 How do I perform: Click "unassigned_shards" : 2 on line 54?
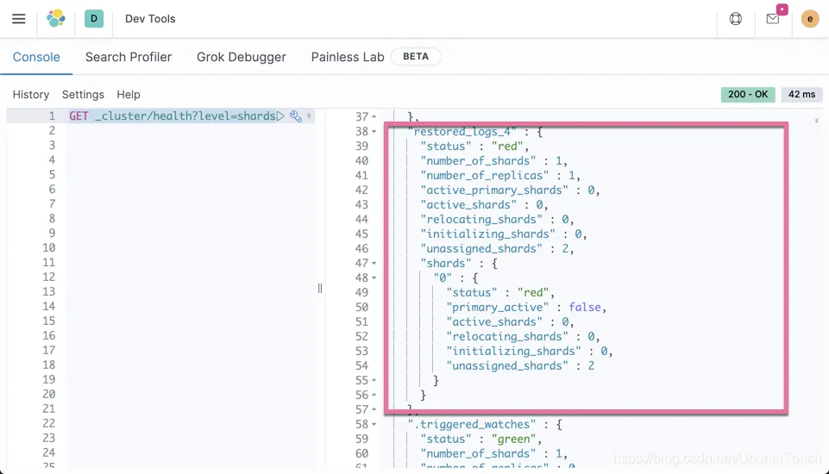pyautogui.click(x=520, y=365)
